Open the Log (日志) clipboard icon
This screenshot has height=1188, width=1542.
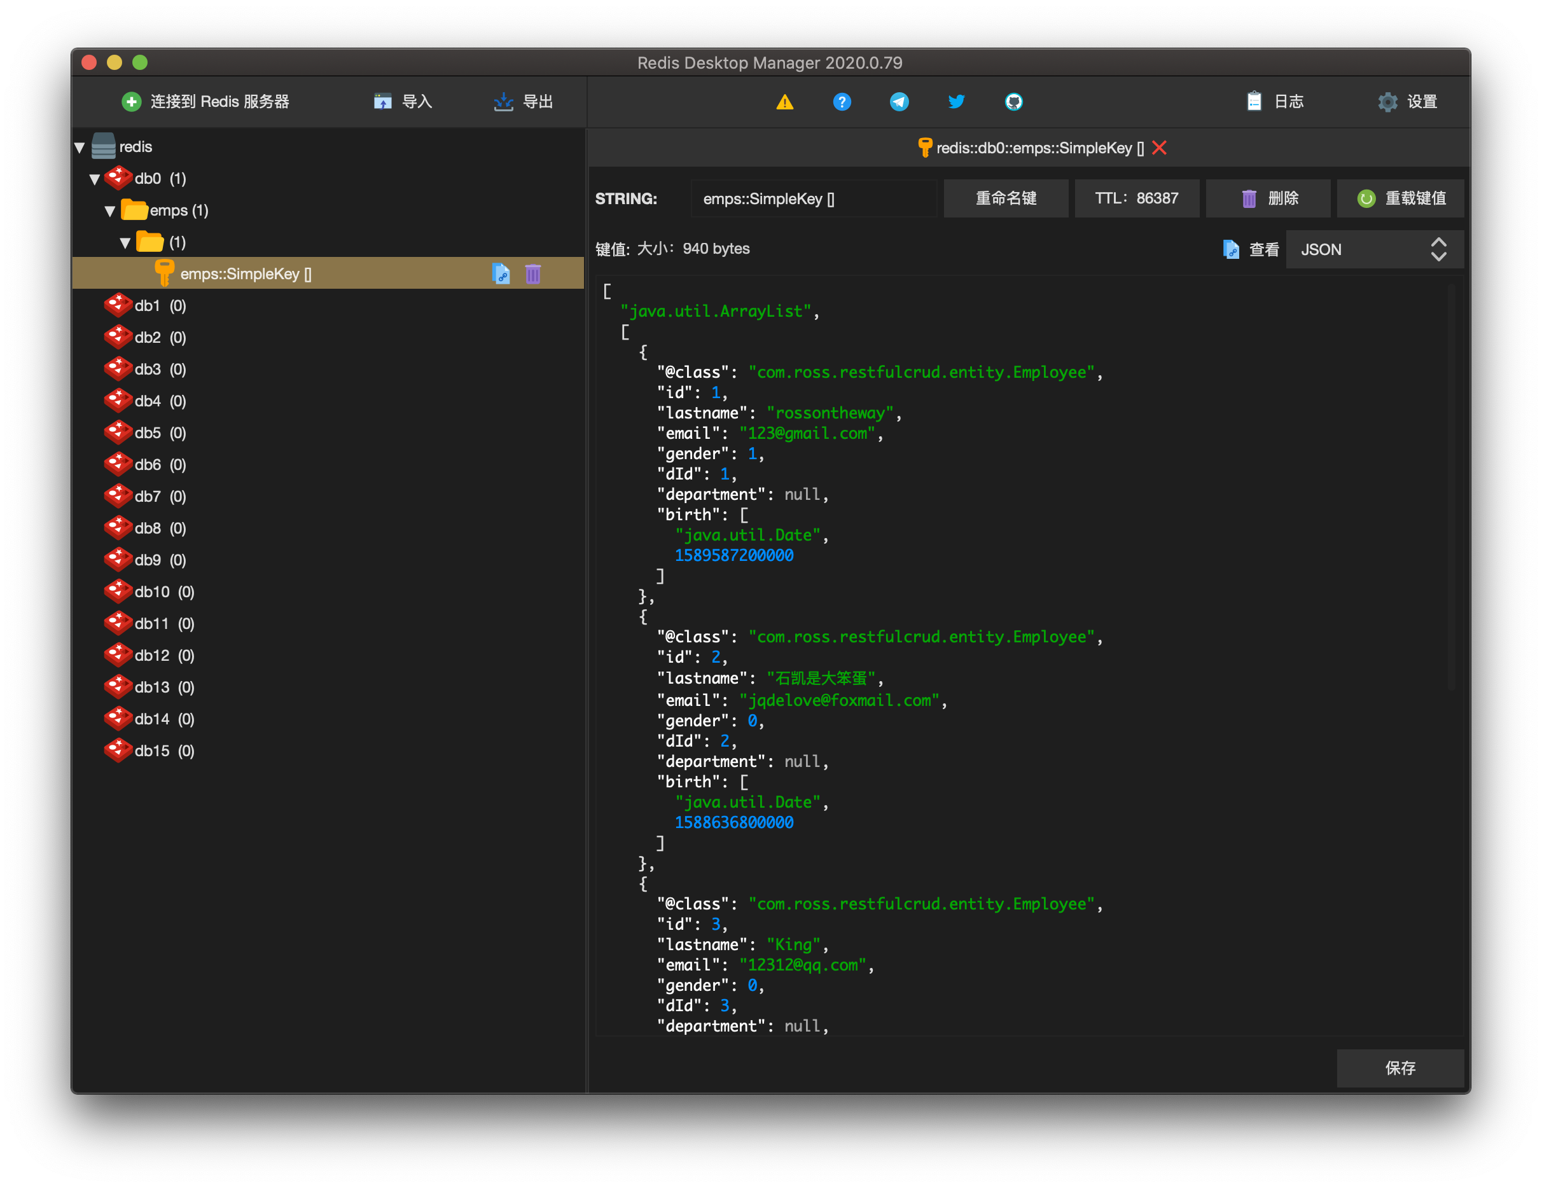[x=1254, y=102]
